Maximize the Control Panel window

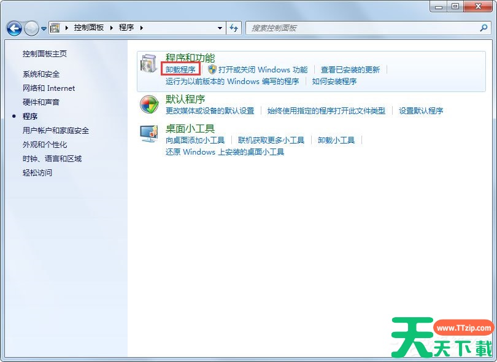[x=455, y=6]
